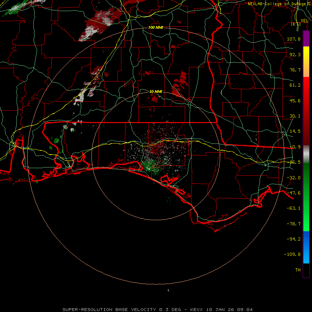Click the [KT] units label

(x=296, y=24)
